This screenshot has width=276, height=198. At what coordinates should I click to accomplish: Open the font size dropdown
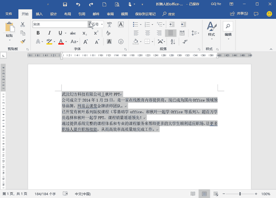tap(102, 24)
